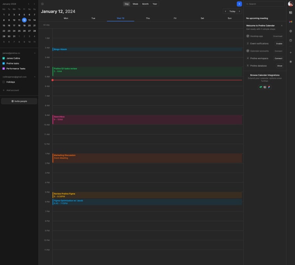Open settings gear in right rail
295x265 pixels.
(x=290, y=31)
